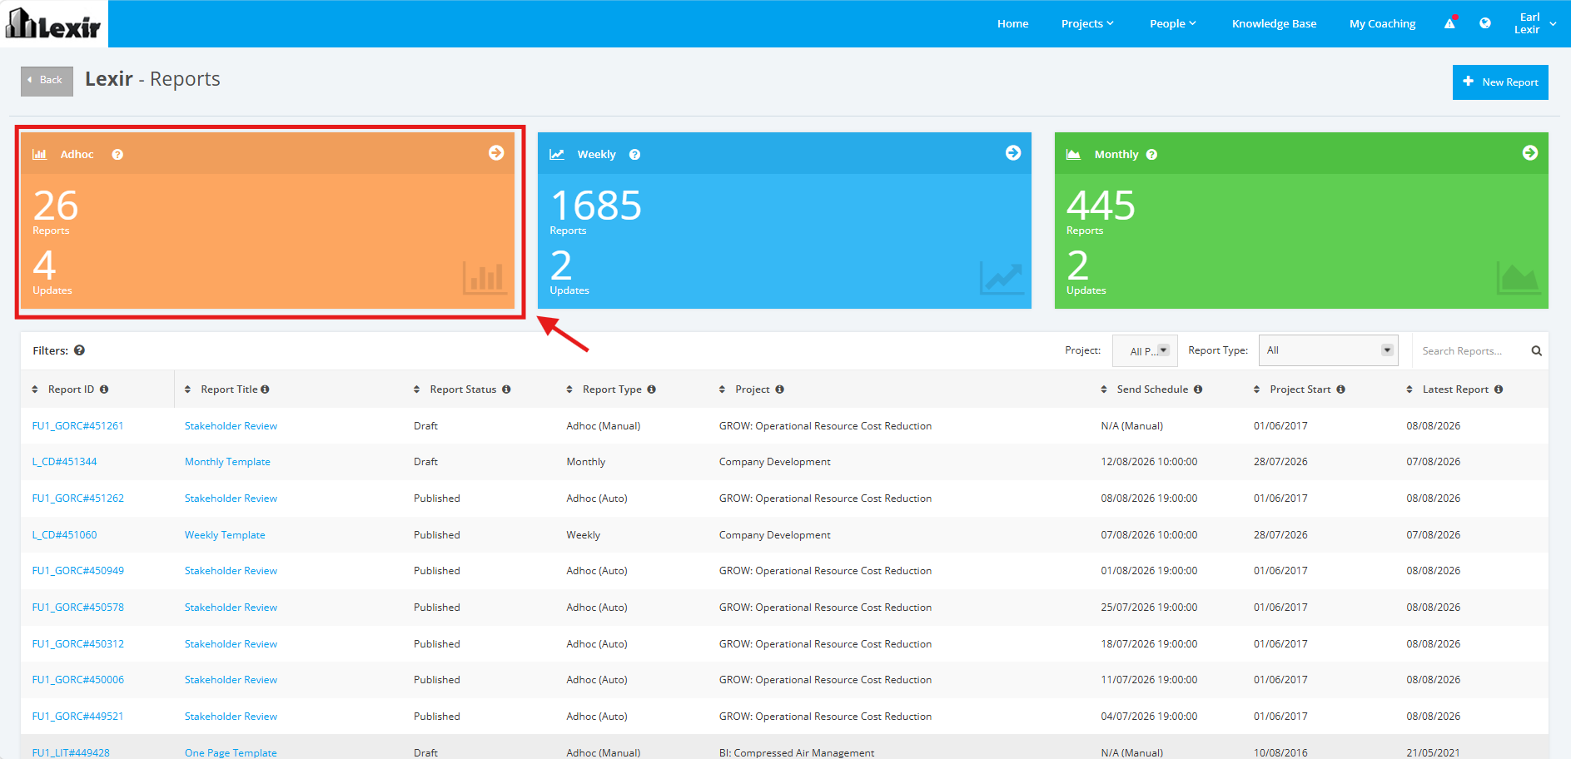Image resolution: width=1571 pixels, height=759 pixels.
Task: Sort by Send Schedule column
Action: click(1152, 389)
